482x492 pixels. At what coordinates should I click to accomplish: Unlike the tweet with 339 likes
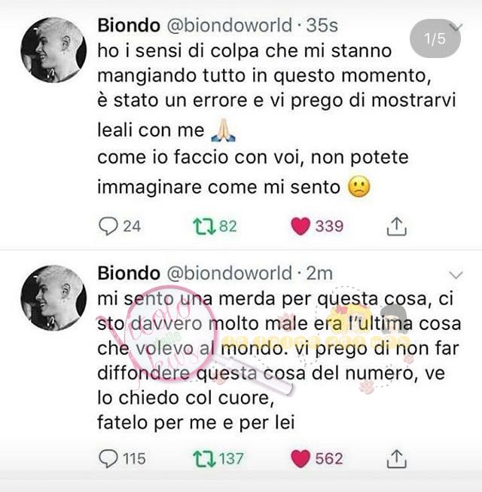[x=300, y=226]
